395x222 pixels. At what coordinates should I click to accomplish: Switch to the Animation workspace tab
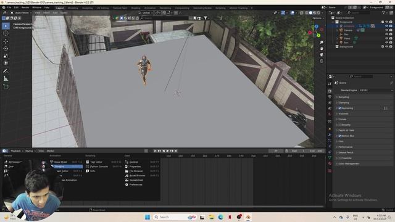[150, 8]
